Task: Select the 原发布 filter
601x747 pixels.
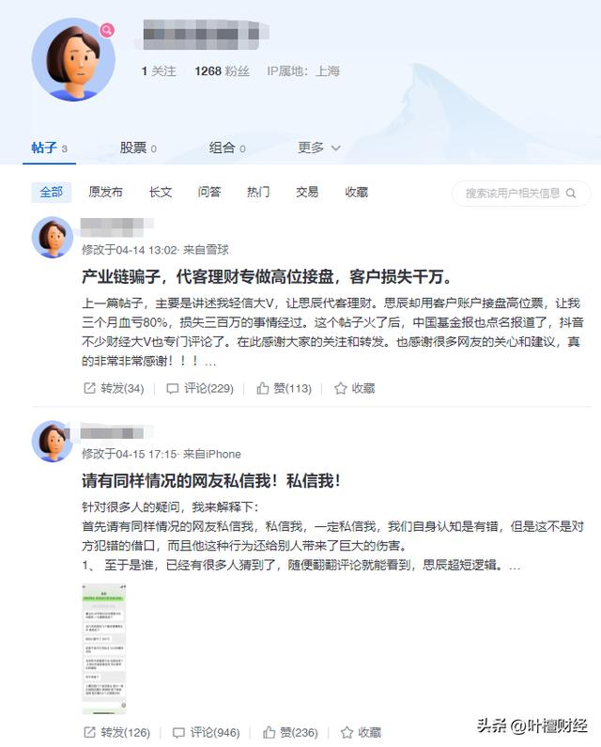Action: pyautogui.click(x=106, y=192)
